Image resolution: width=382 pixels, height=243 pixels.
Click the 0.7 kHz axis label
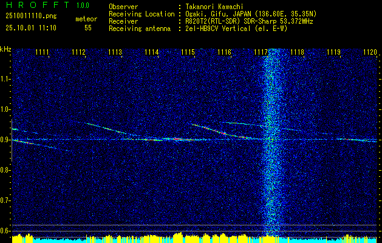[x=5, y=200]
